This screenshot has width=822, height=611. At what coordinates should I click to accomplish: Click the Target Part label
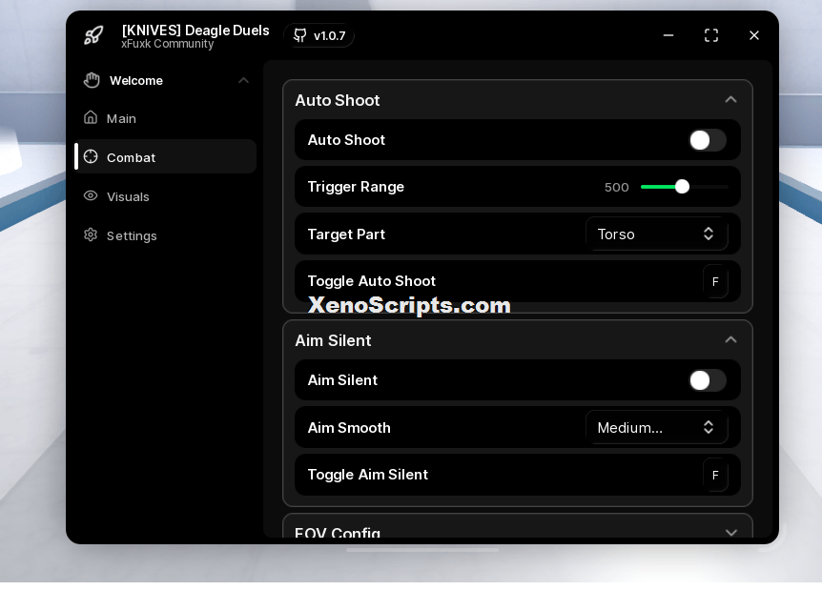pos(346,234)
